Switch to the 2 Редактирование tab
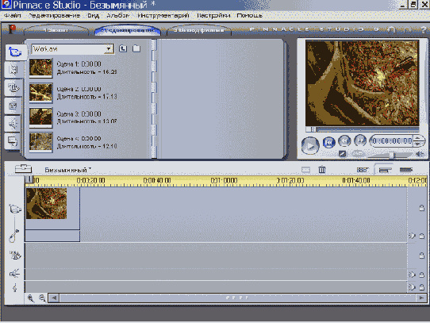Image resolution: width=430 pixels, height=323 pixels. 128,30
